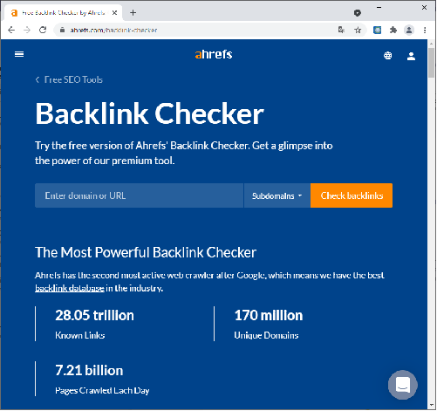Click The Most Powerful Backlink Checker heading
Viewport: 437px width, 411px height.
146,252
